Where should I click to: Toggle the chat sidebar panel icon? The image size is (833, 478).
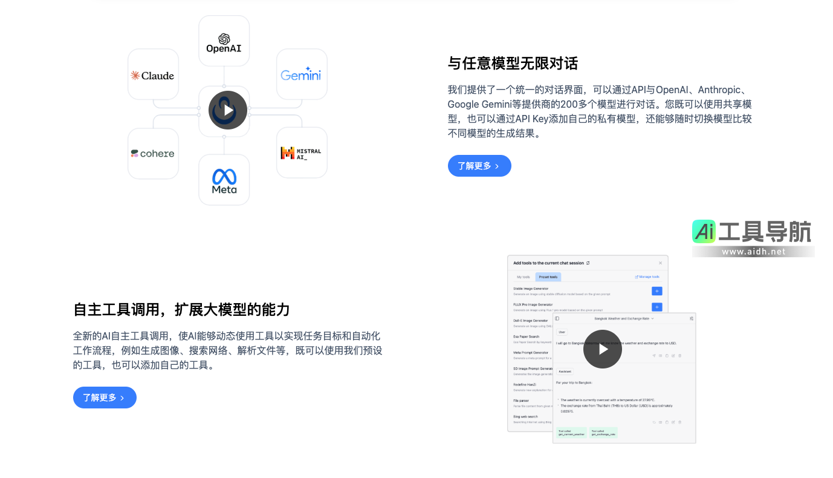point(557,318)
